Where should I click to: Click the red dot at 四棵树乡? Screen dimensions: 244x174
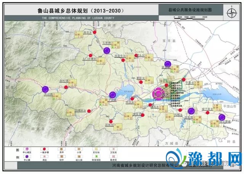click(89, 112)
